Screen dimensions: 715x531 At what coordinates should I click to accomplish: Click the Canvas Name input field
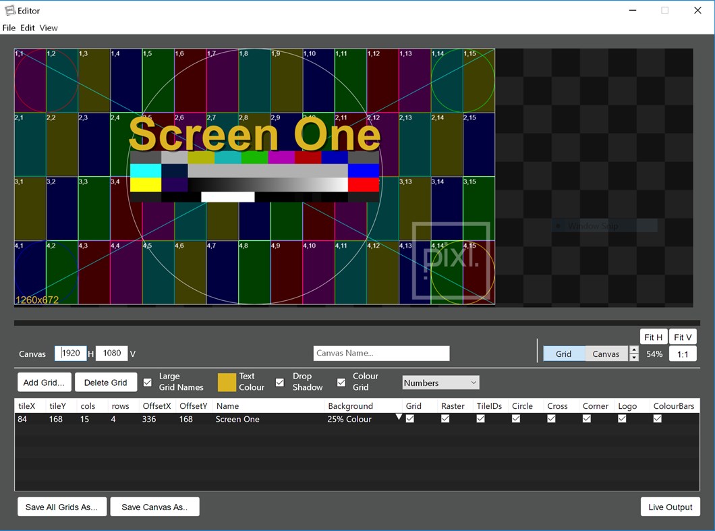pos(381,353)
